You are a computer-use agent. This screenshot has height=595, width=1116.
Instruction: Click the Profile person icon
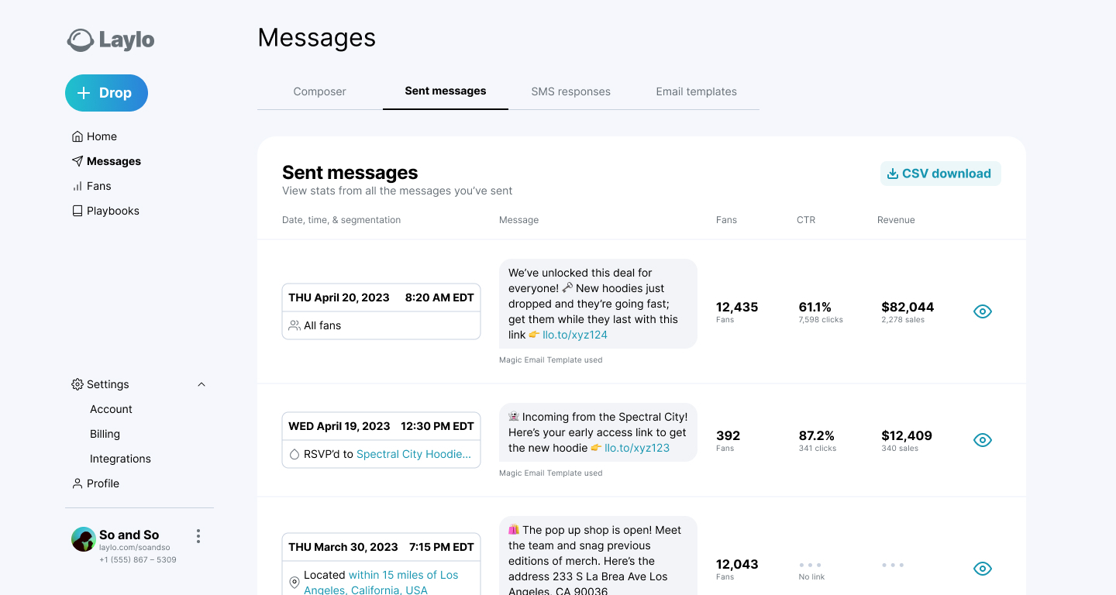(77, 483)
